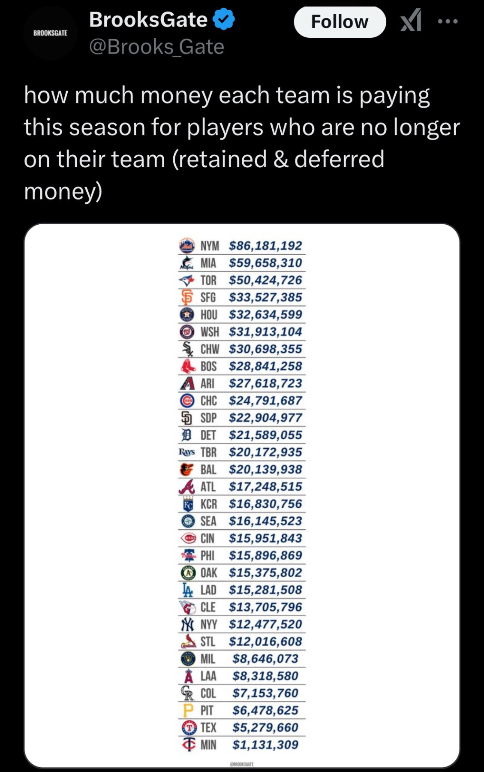Open the BrooksGate display name link

pos(148,20)
